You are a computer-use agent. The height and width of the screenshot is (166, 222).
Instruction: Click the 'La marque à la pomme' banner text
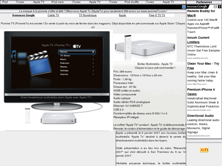(93, 11)
